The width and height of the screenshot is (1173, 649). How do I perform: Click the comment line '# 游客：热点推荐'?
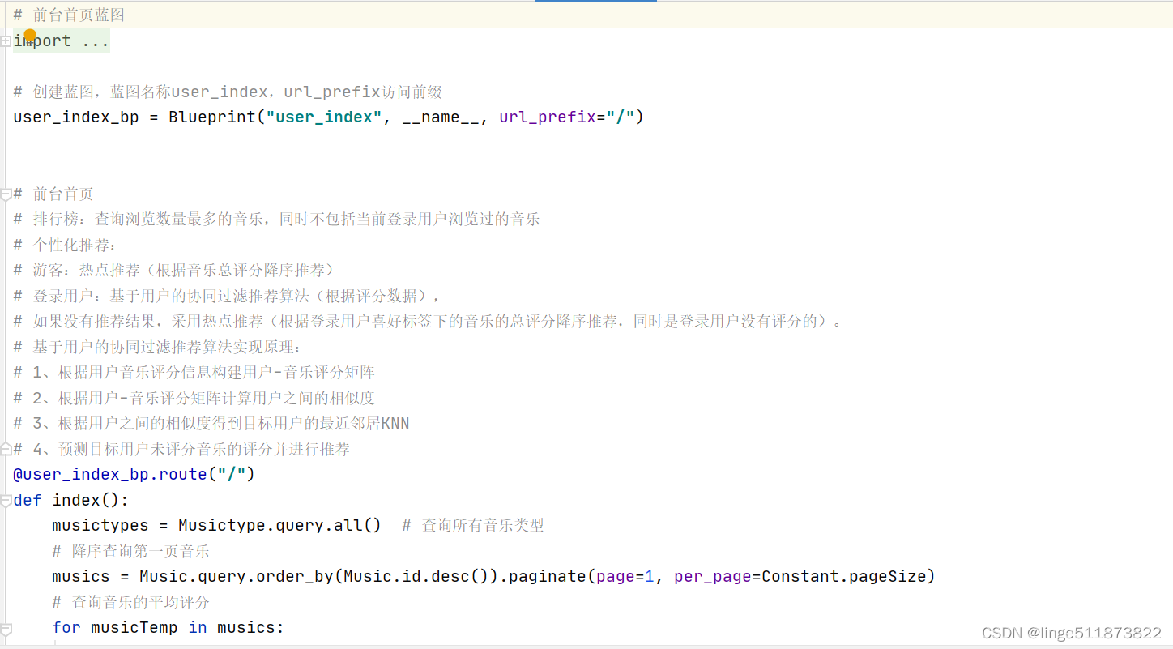coord(173,270)
